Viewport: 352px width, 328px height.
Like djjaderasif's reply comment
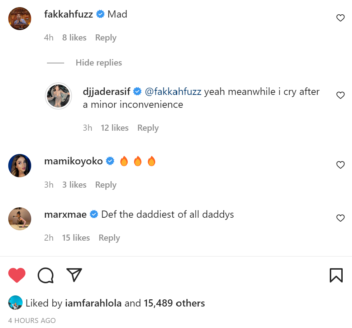340,95
